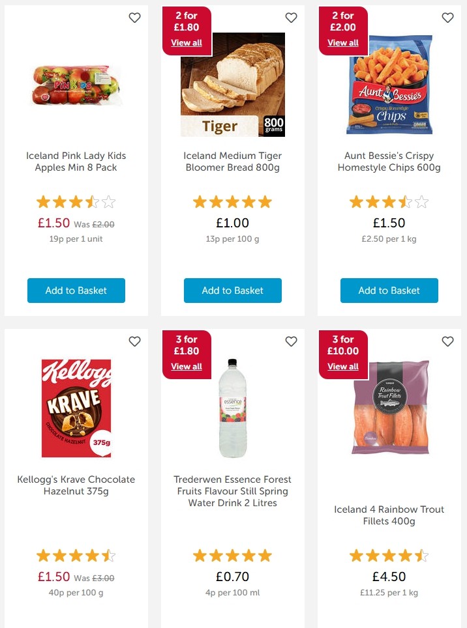Click the star rating under Rainbow Trout Fillets
This screenshot has width=467, height=628.
389,555
